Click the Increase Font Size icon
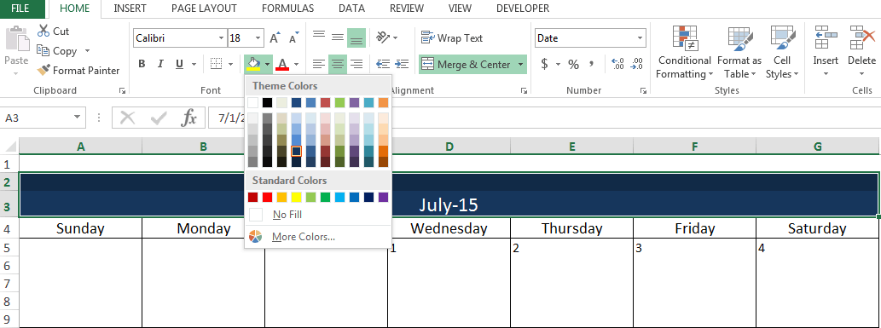Image resolution: width=881 pixels, height=328 pixels. [275, 38]
